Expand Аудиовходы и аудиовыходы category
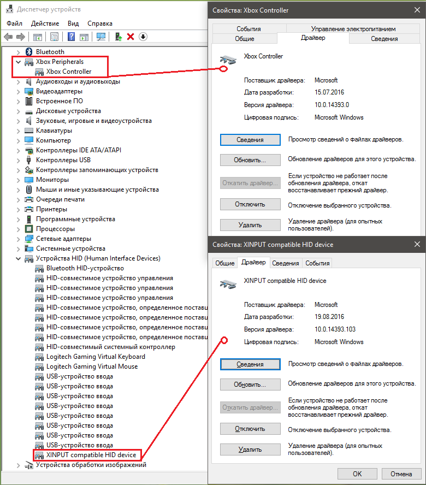The width and height of the screenshot is (426, 485). coord(18,82)
